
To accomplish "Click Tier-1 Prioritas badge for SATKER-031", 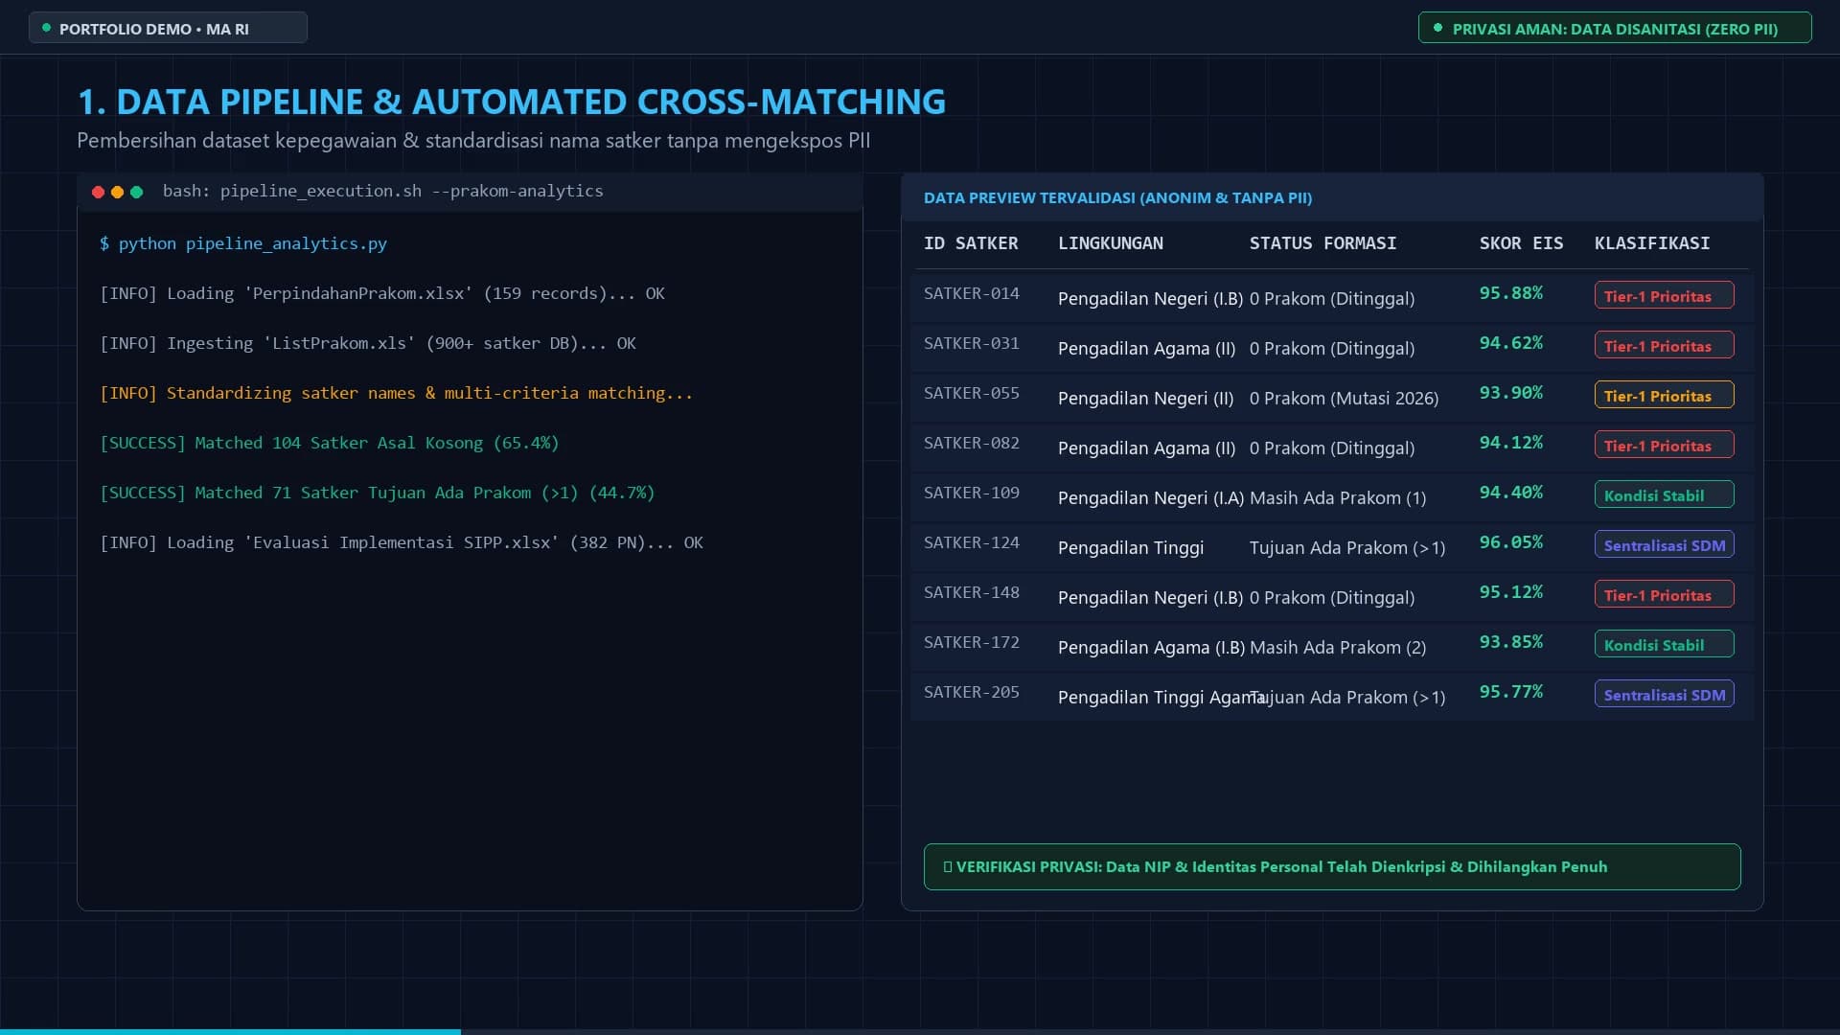I will tap(1664, 345).
